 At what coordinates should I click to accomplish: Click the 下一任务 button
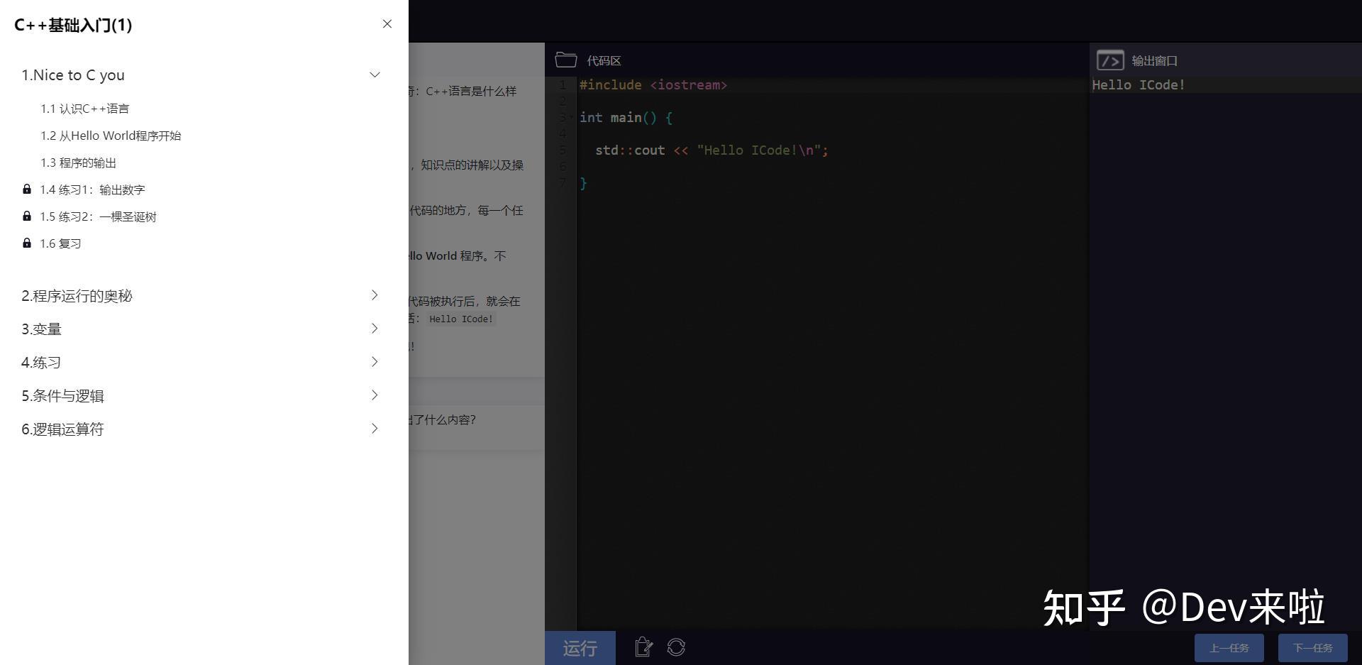coord(1312,647)
